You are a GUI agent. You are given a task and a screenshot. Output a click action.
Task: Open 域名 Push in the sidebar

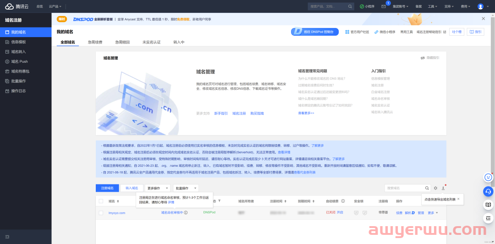tap(26, 61)
